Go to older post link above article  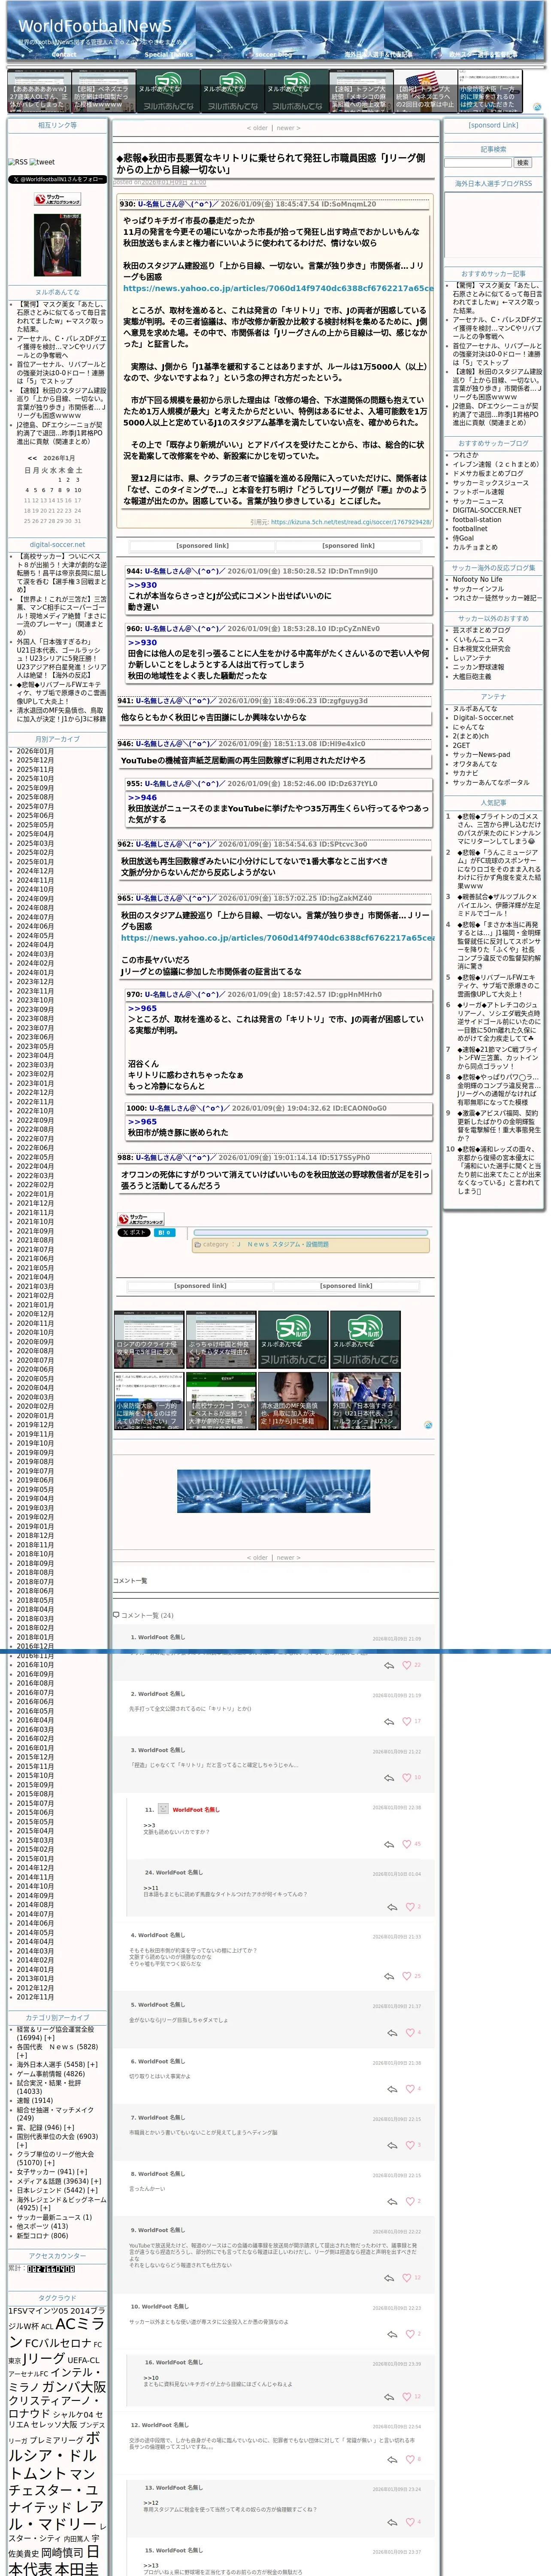(257, 128)
